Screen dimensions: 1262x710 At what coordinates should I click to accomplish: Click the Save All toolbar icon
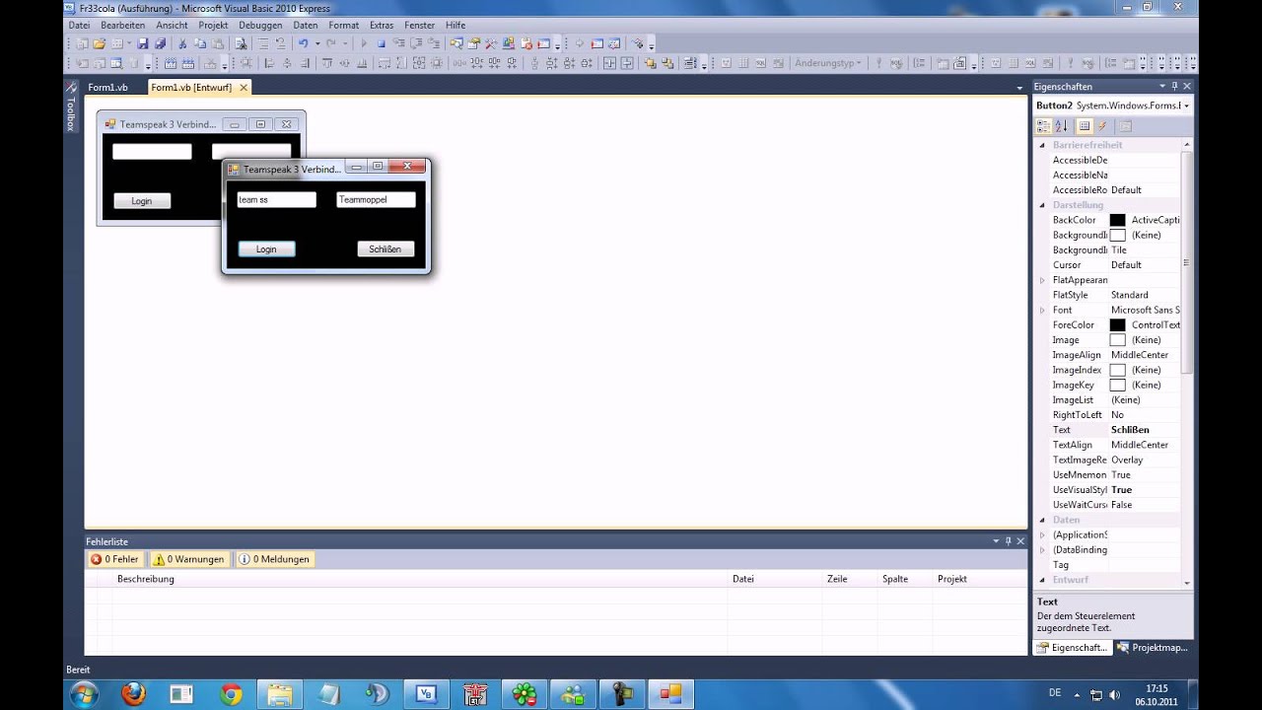160,43
